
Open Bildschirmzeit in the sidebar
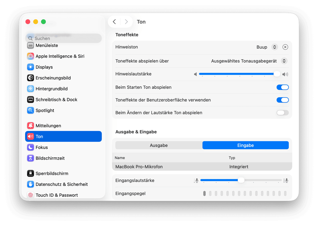tap(50, 158)
